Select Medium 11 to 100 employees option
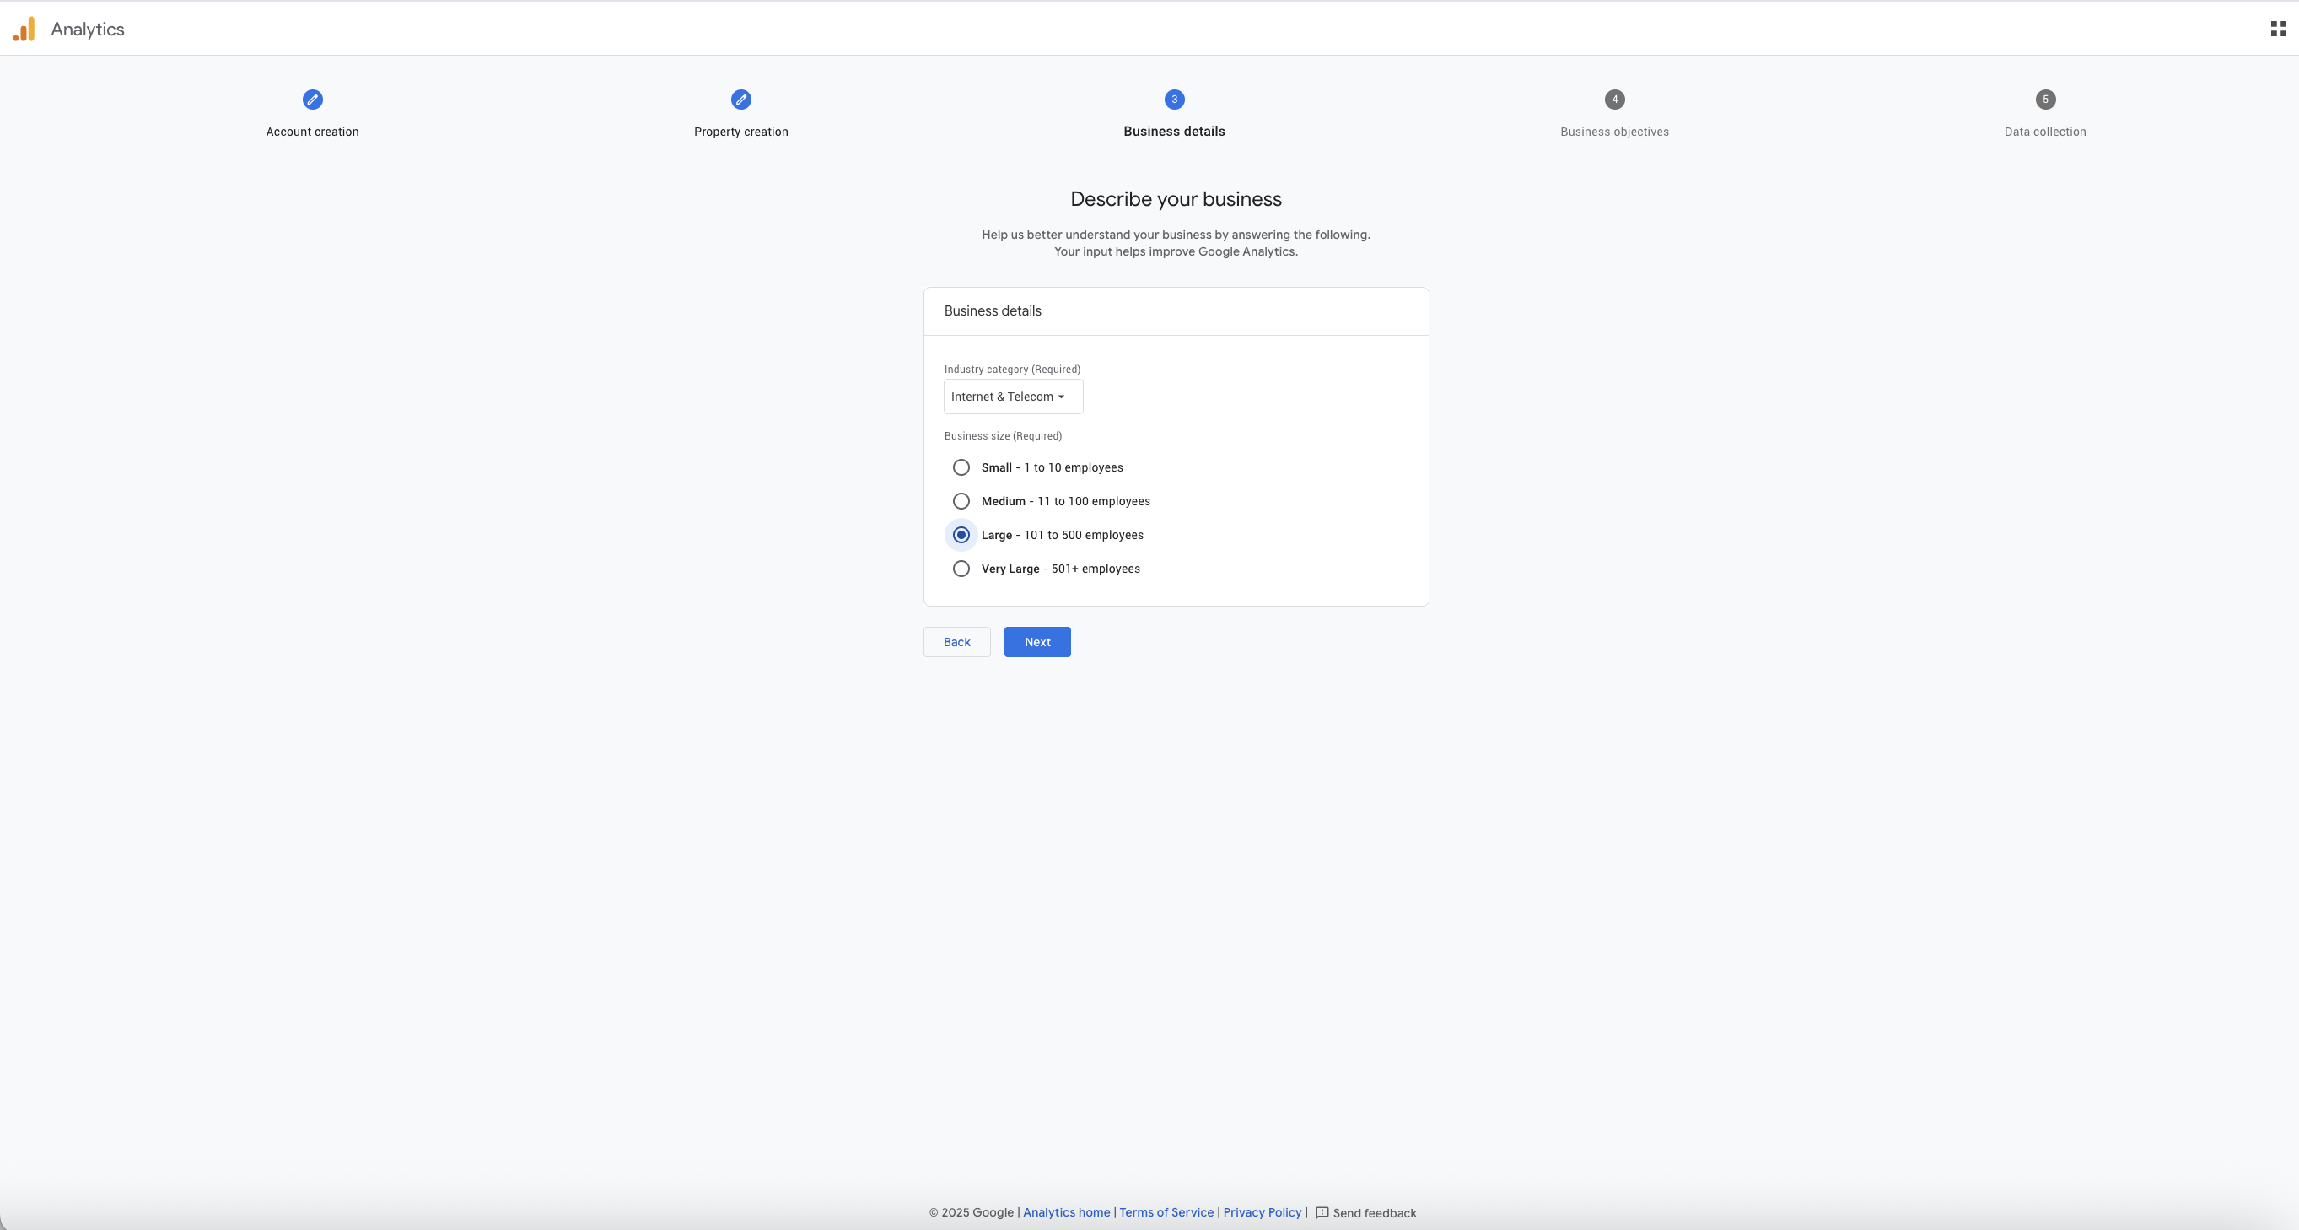This screenshot has width=2299, height=1230. tap(961, 502)
